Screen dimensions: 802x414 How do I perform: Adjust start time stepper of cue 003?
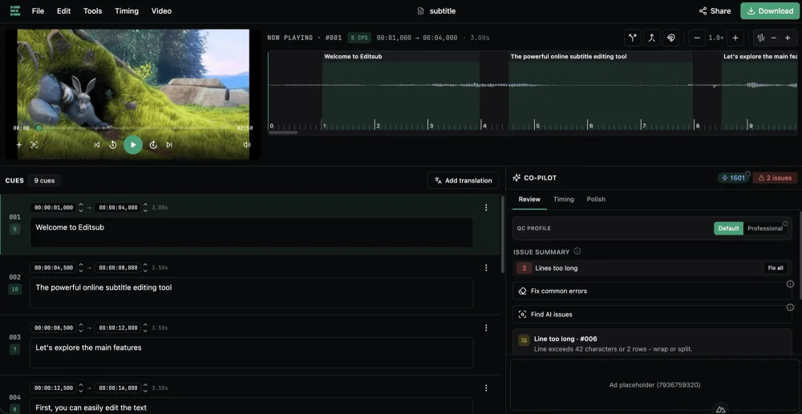81,328
